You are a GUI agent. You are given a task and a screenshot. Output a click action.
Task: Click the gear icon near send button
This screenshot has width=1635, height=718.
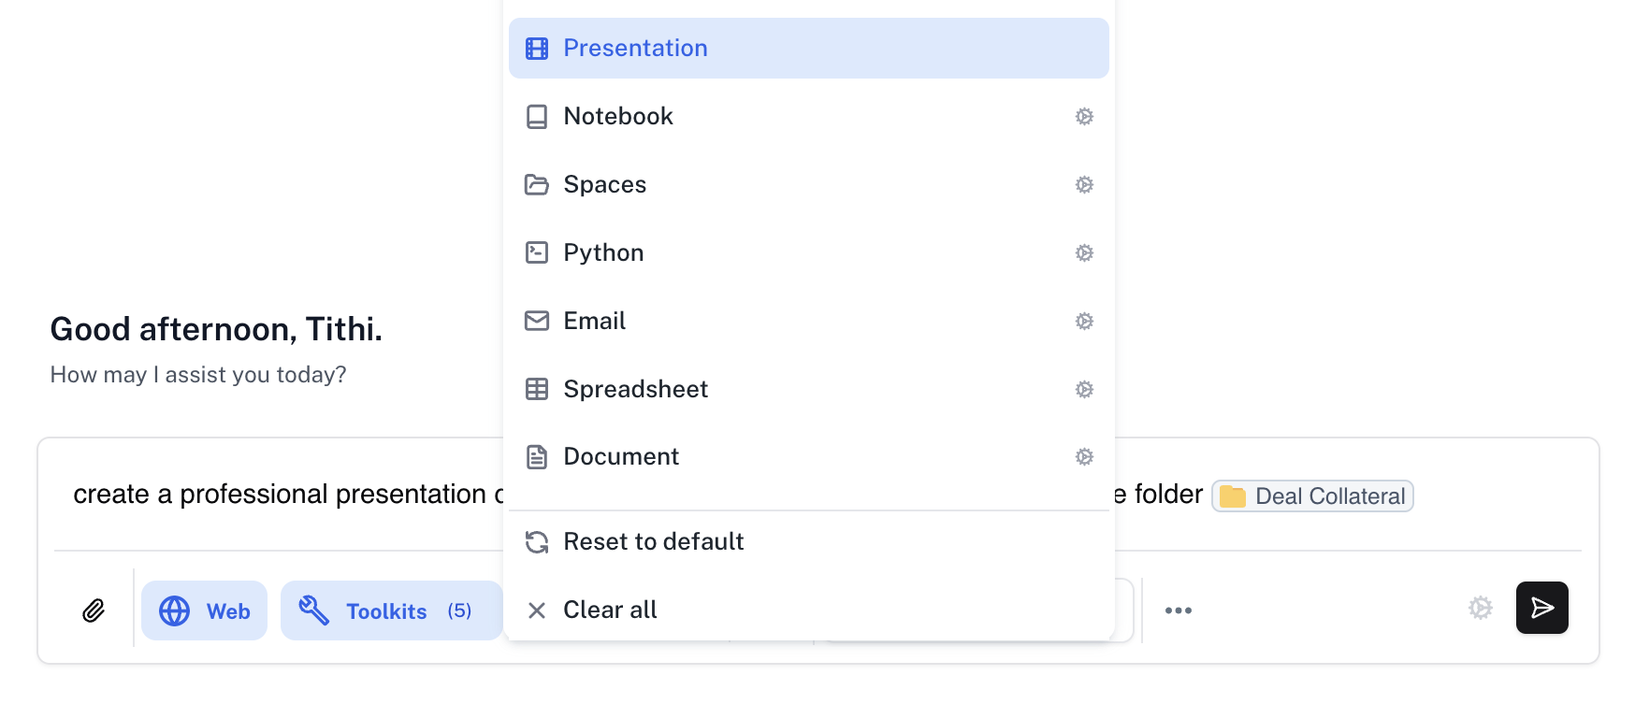[1480, 608]
